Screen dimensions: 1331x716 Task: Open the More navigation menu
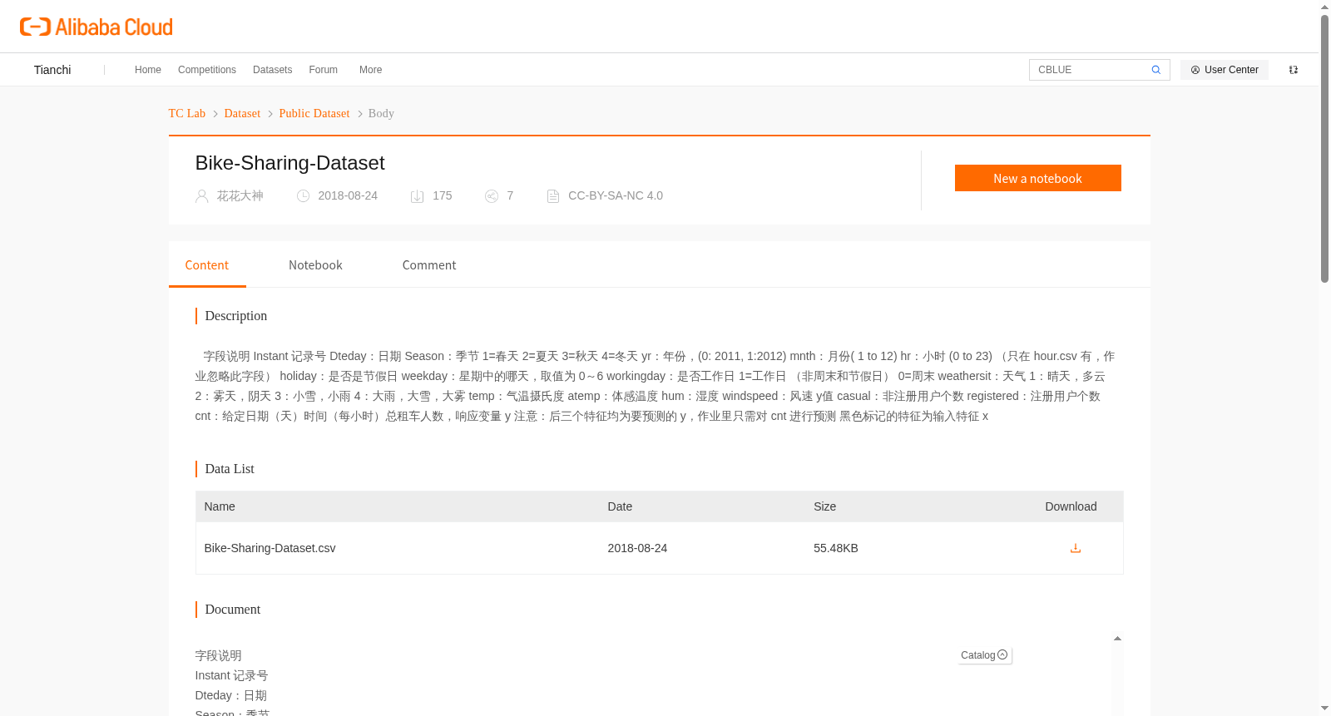click(x=370, y=70)
